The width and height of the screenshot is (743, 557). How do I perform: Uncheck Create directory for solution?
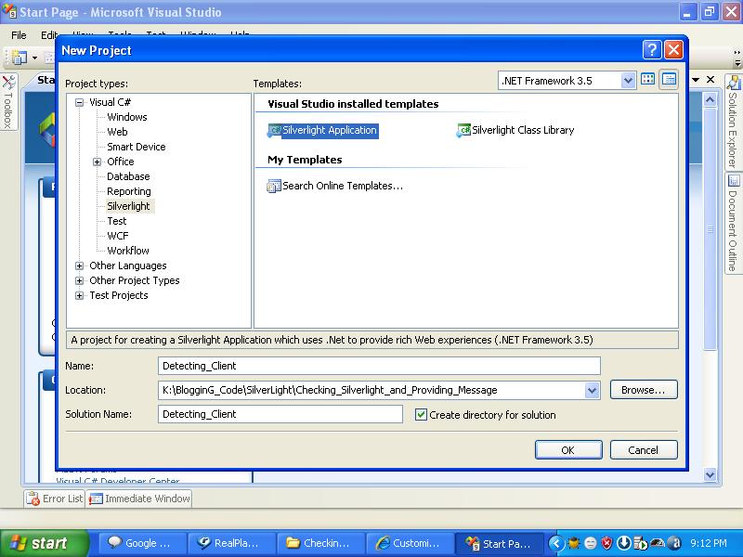pyautogui.click(x=421, y=415)
